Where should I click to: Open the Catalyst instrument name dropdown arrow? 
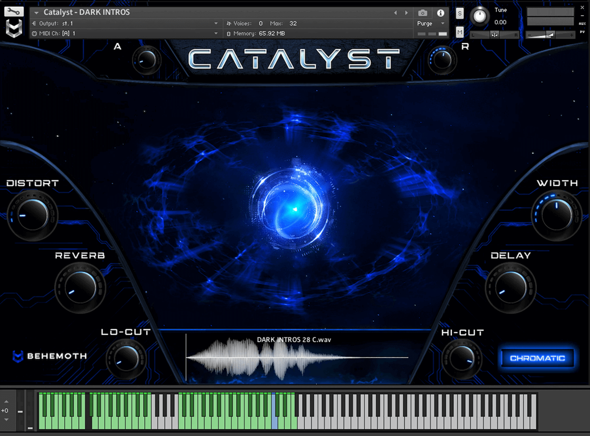[36, 13]
